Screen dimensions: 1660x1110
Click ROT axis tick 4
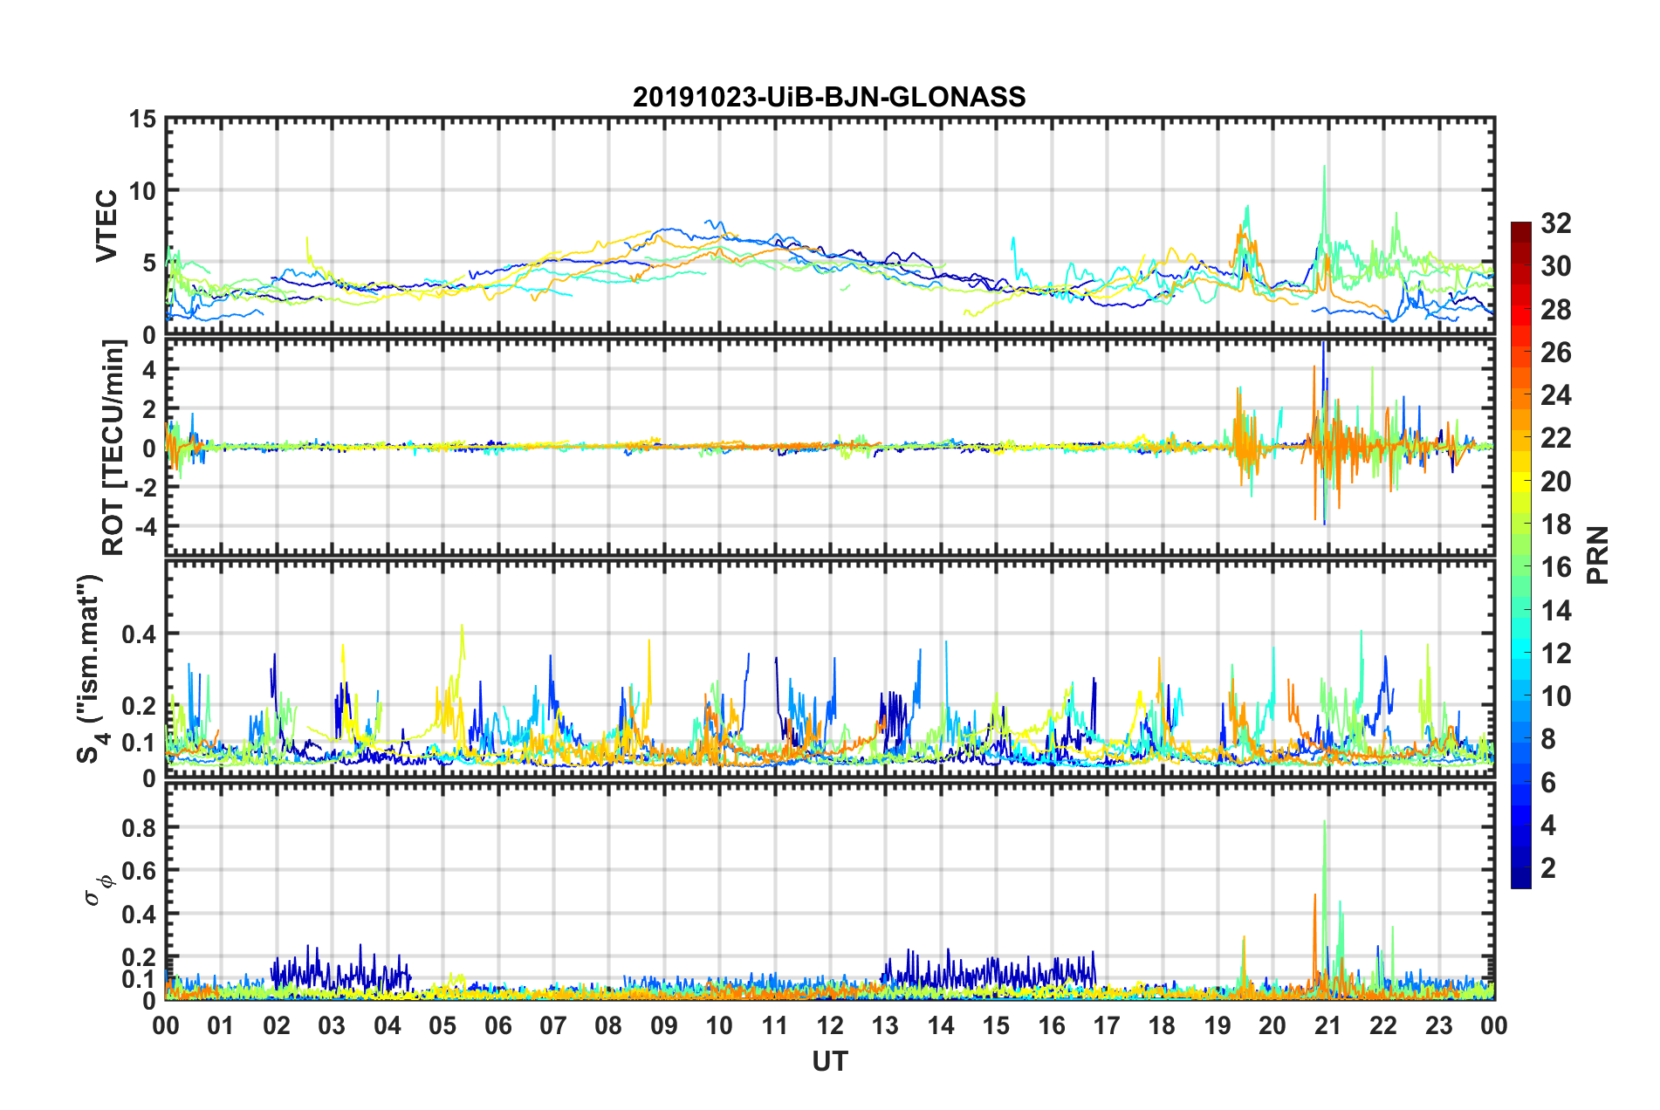150,370
